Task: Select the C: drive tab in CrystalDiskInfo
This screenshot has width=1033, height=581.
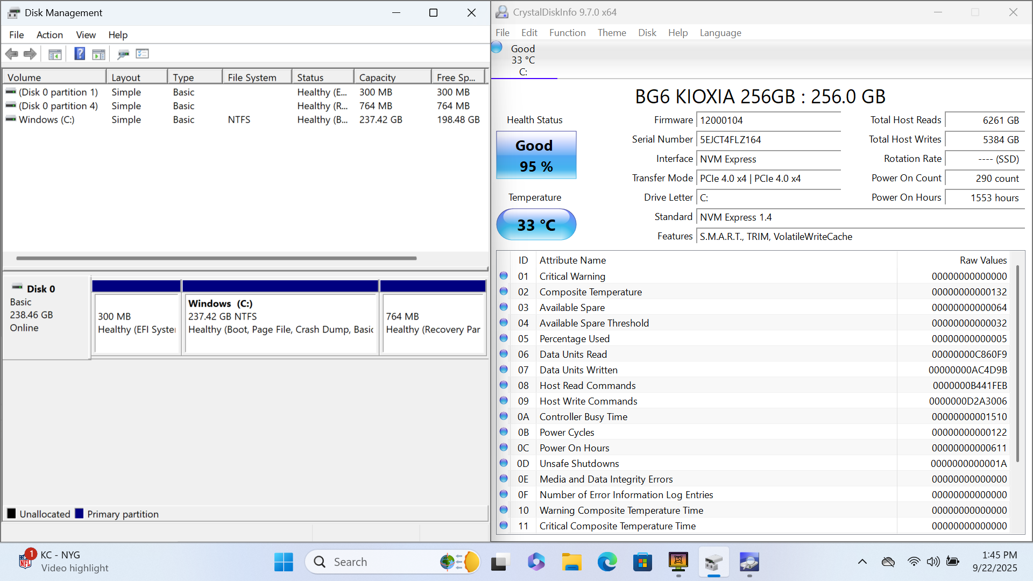Action: pos(523,60)
